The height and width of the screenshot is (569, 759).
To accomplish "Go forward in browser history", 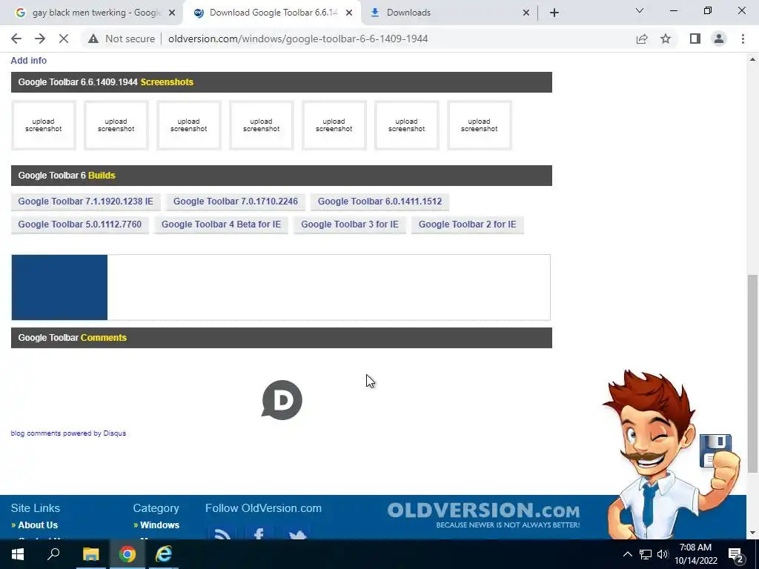I will click(x=40, y=39).
